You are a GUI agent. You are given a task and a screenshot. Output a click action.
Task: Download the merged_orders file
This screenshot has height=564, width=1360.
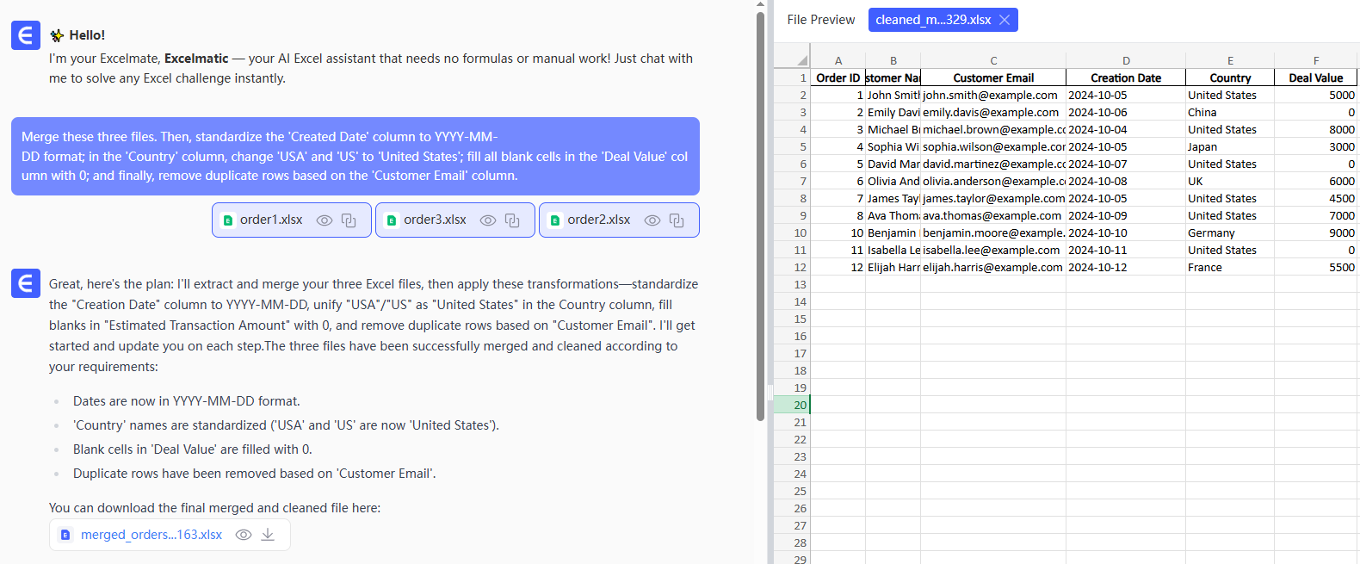click(x=269, y=535)
